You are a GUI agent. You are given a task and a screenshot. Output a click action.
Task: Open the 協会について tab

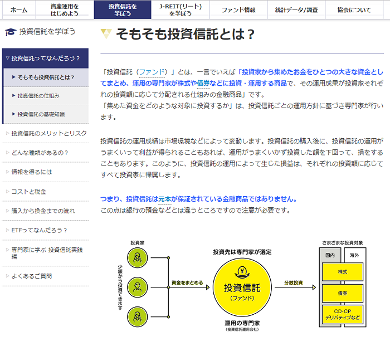(354, 10)
